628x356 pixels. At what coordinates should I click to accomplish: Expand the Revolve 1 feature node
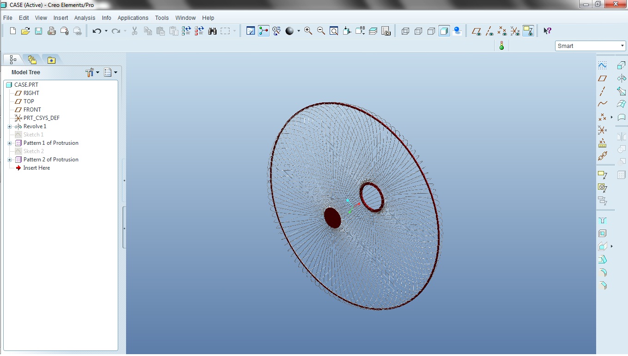[10, 126]
